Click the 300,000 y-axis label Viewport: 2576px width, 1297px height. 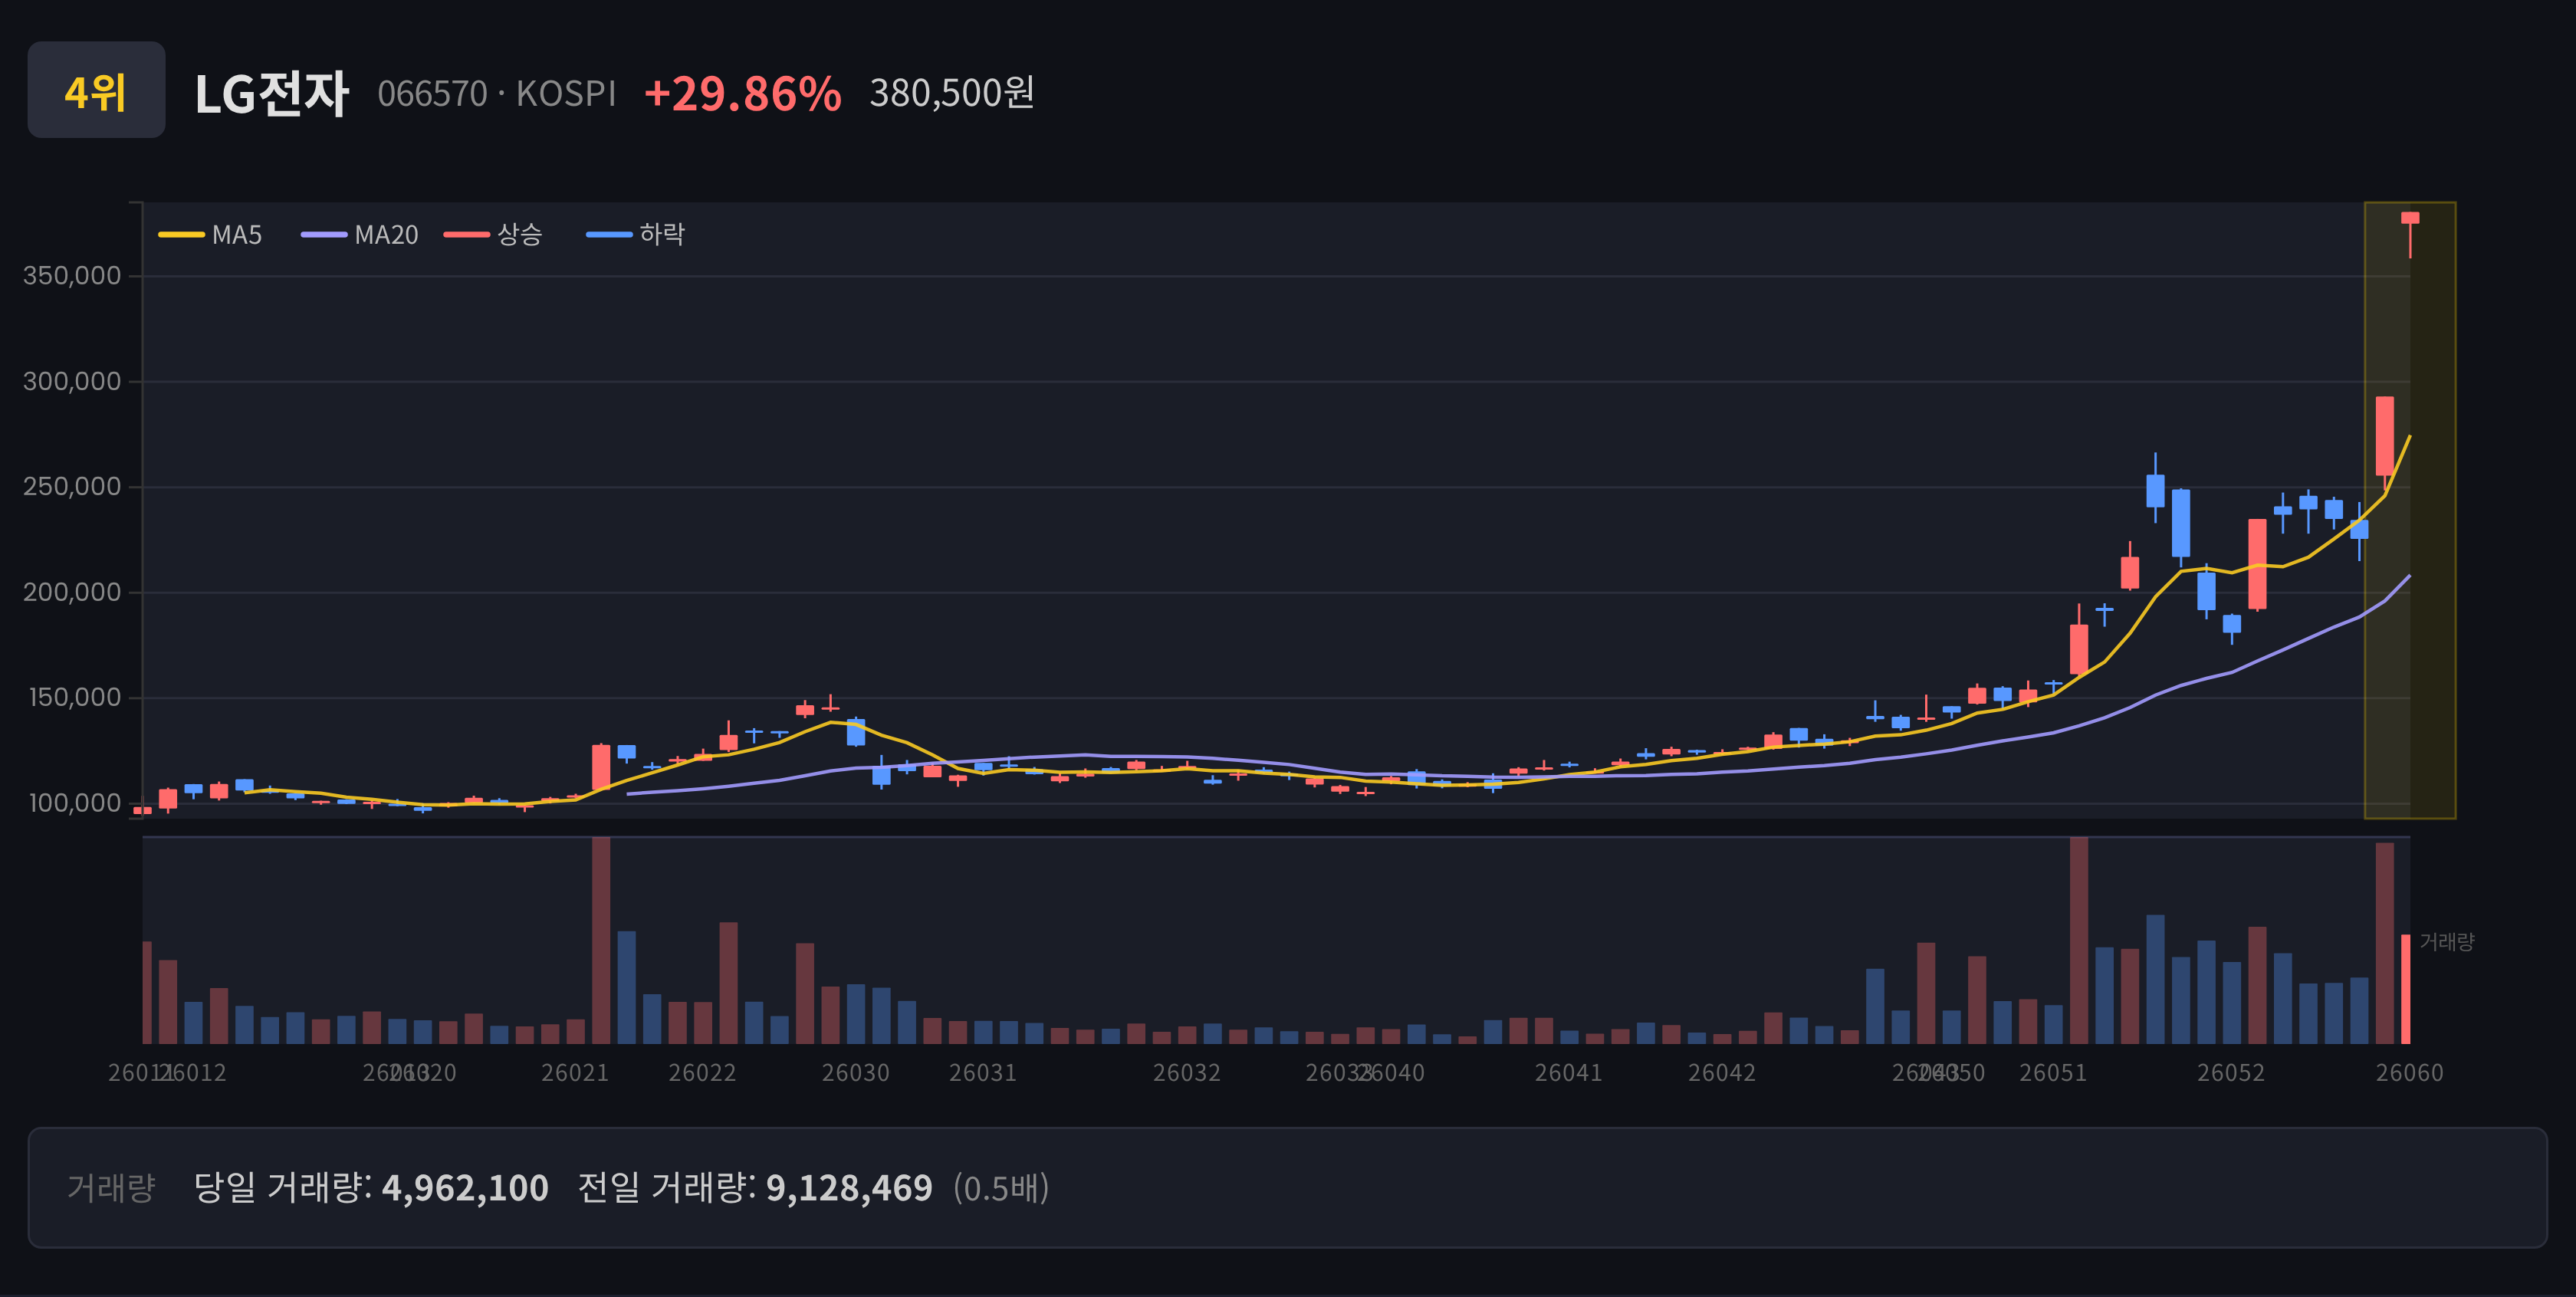tap(72, 381)
